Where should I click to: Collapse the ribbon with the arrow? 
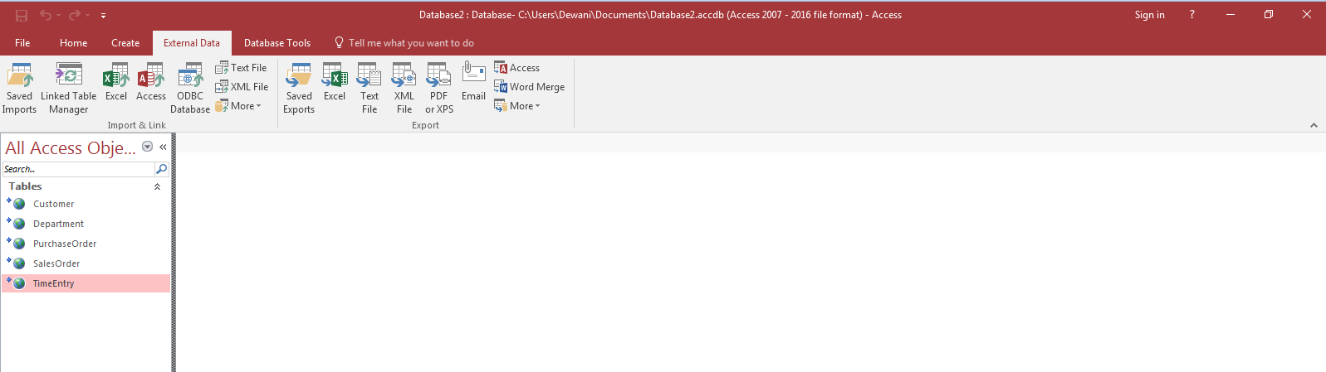tap(1314, 125)
